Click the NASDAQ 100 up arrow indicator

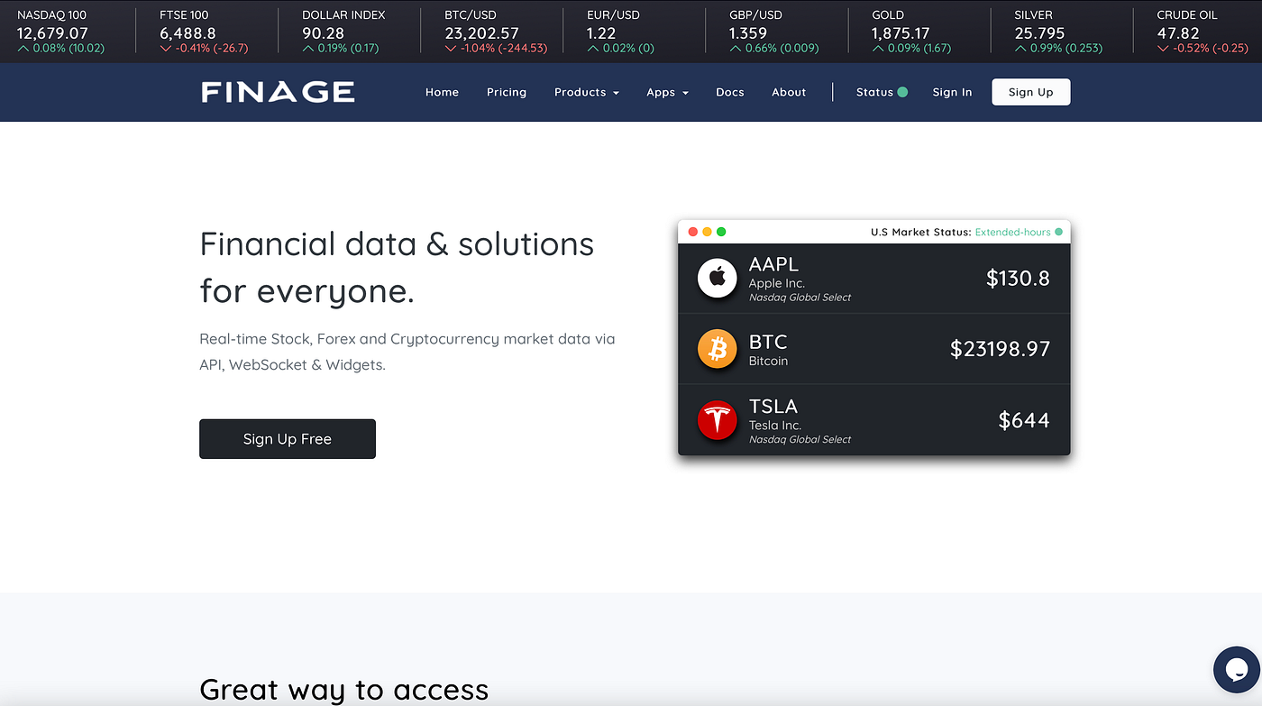coord(23,49)
